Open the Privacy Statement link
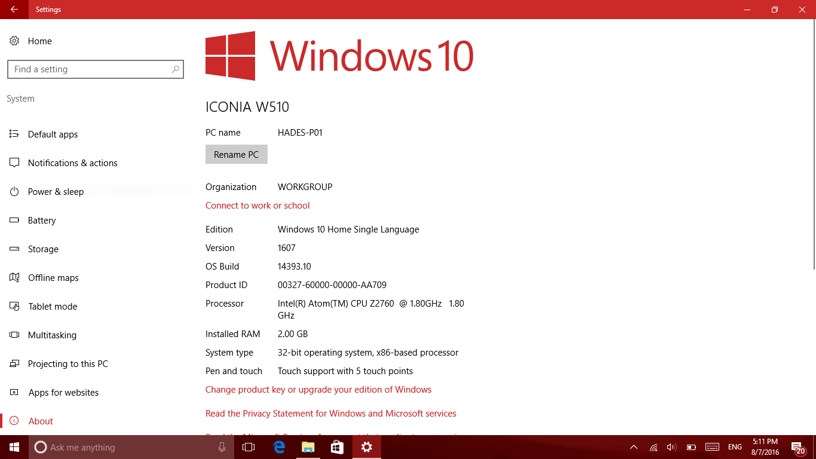The height and width of the screenshot is (459, 816). [x=331, y=414]
